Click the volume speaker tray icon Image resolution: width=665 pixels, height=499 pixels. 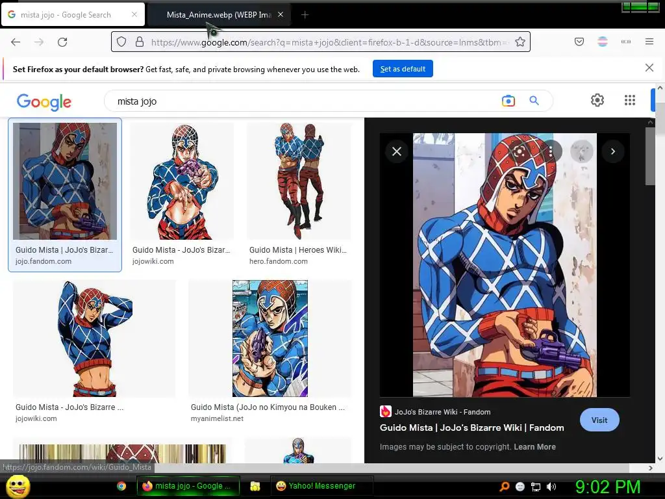click(x=551, y=487)
